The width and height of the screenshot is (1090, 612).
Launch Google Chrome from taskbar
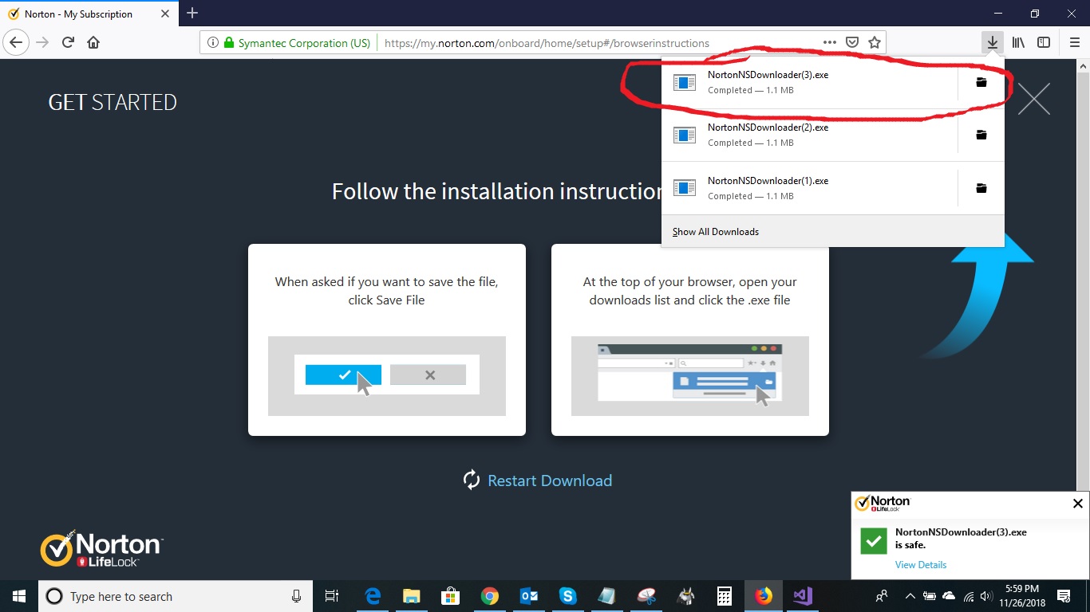(x=490, y=596)
